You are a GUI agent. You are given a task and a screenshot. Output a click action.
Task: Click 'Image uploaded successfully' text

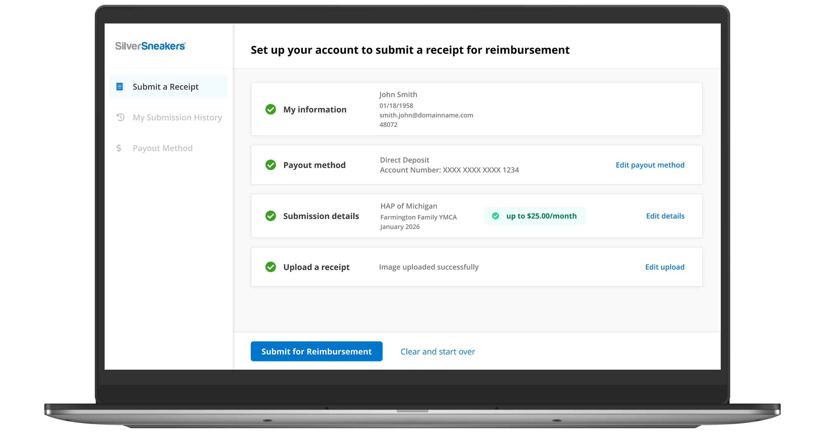pos(429,267)
